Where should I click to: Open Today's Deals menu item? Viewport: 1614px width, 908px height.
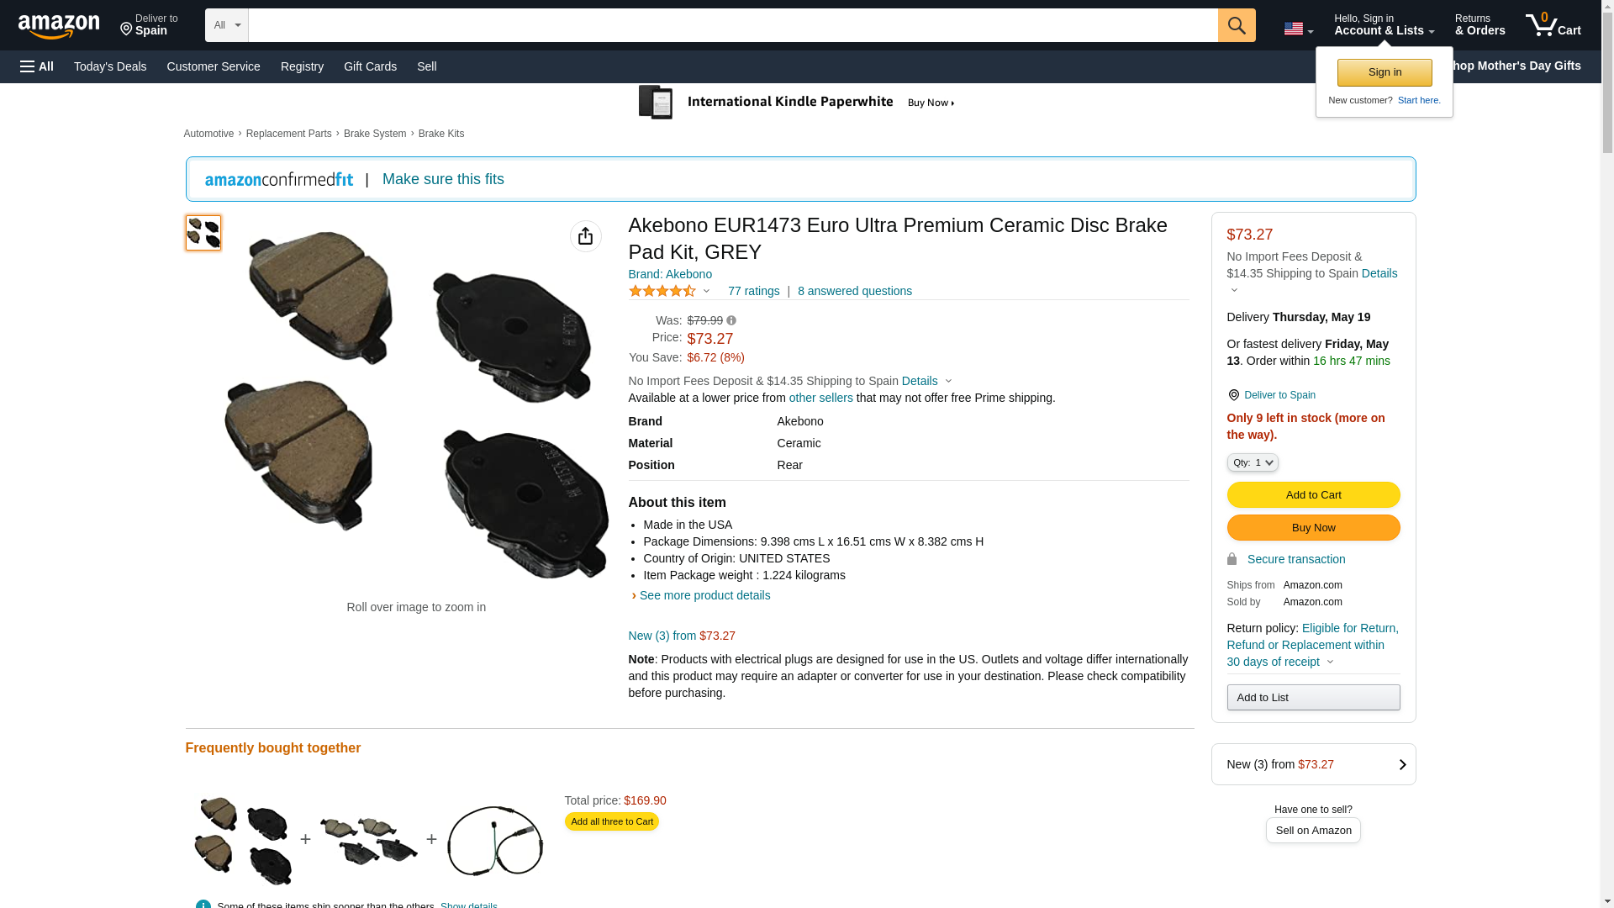pos(110,66)
